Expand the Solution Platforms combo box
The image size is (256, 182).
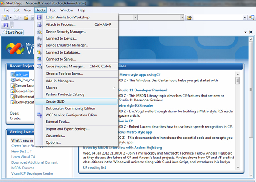(x=182, y=17)
